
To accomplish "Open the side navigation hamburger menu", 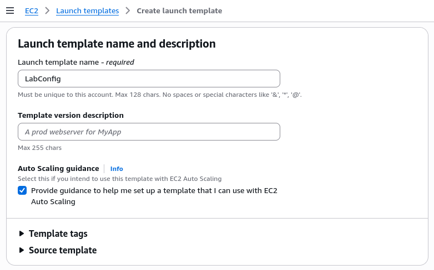I will coord(9,11).
